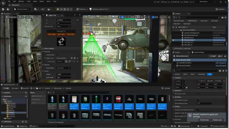This screenshot has height=129, width=229.
Task: Click the Unsaved assets status bar indicator
Action: tap(202, 126)
